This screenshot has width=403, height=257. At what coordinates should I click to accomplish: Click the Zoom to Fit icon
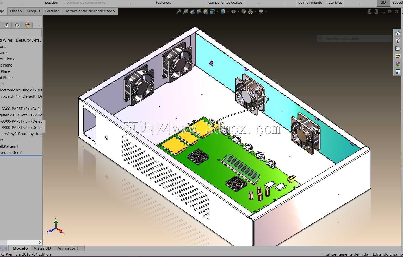[179, 11]
